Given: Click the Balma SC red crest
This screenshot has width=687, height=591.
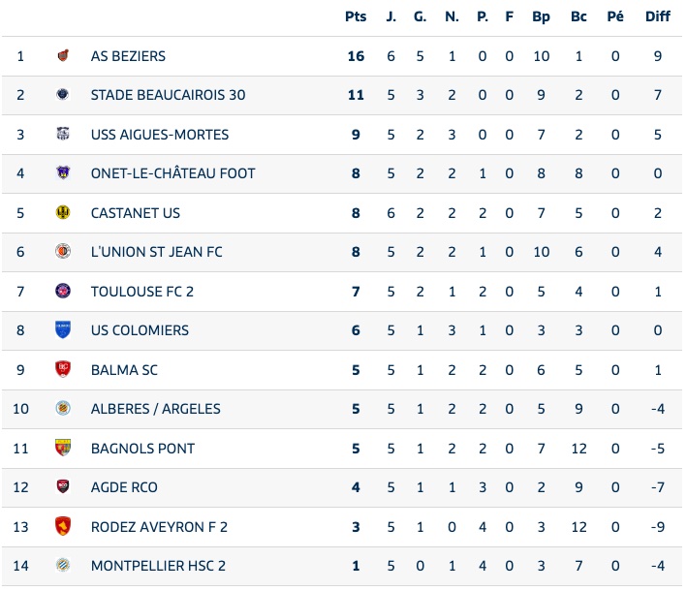Looking at the screenshot, I should pyautogui.click(x=63, y=369).
